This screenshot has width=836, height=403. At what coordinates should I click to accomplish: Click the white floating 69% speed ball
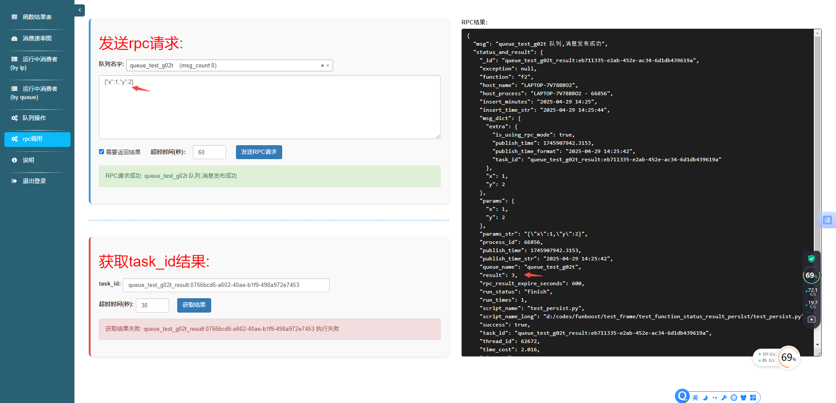pos(789,357)
